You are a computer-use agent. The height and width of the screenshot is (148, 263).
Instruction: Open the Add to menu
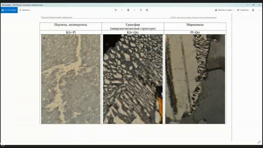tap(25, 10)
